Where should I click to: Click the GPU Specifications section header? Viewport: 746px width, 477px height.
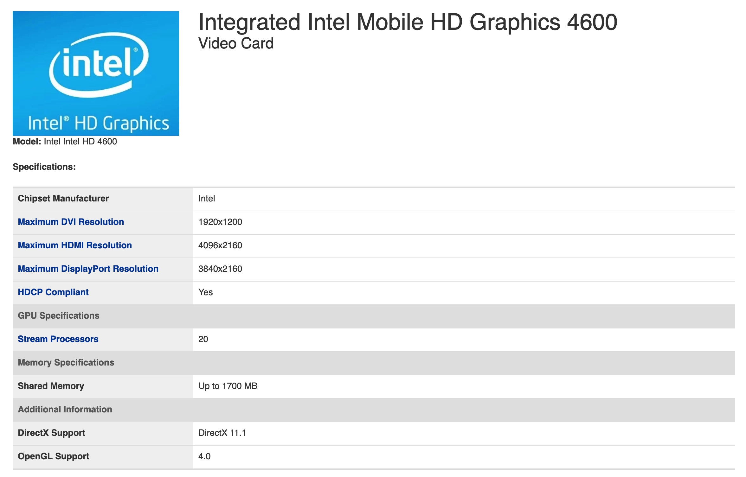pyautogui.click(x=59, y=316)
